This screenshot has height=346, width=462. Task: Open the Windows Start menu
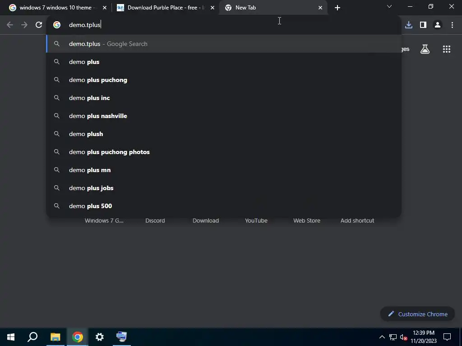11,337
